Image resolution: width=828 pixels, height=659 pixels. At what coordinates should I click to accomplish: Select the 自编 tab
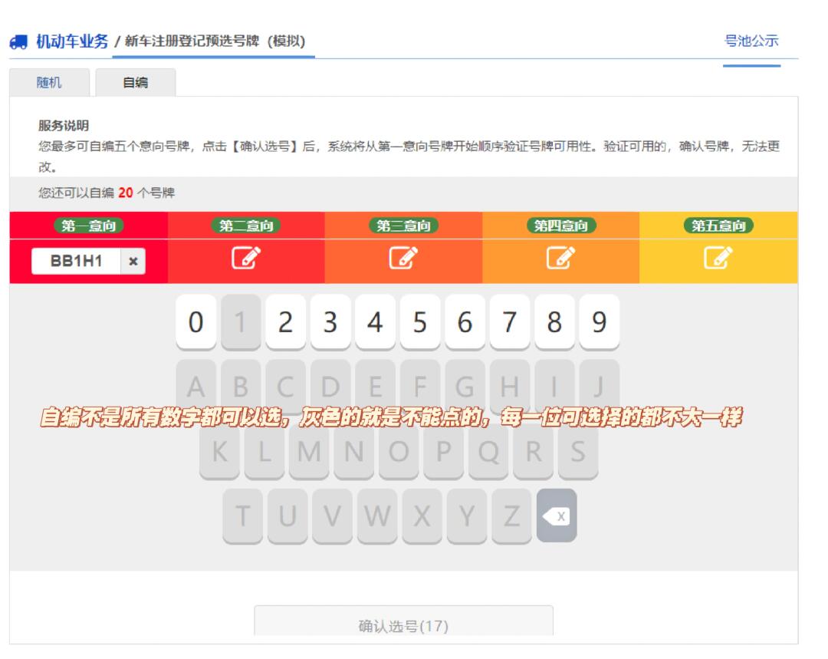tap(136, 82)
